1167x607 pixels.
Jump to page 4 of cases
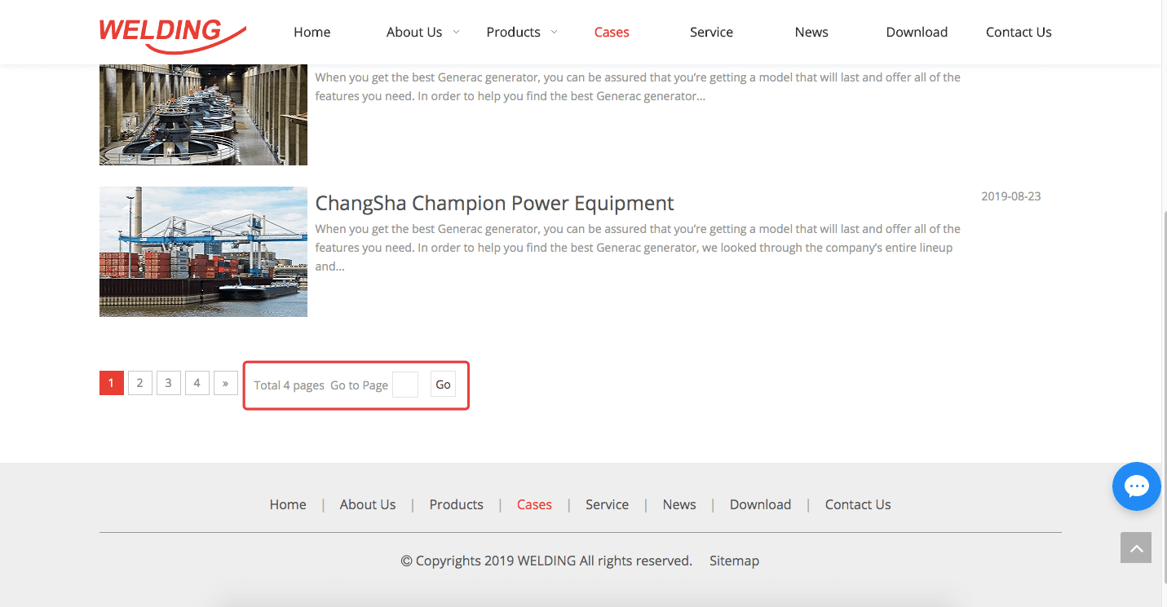click(197, 383)
